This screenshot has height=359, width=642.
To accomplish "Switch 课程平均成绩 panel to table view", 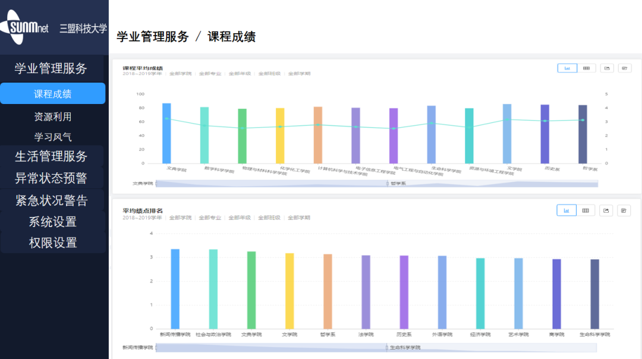I will point(586,68).
